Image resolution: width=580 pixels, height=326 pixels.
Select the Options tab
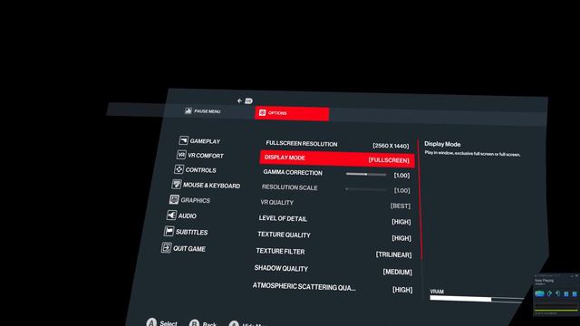pos(292,113)
